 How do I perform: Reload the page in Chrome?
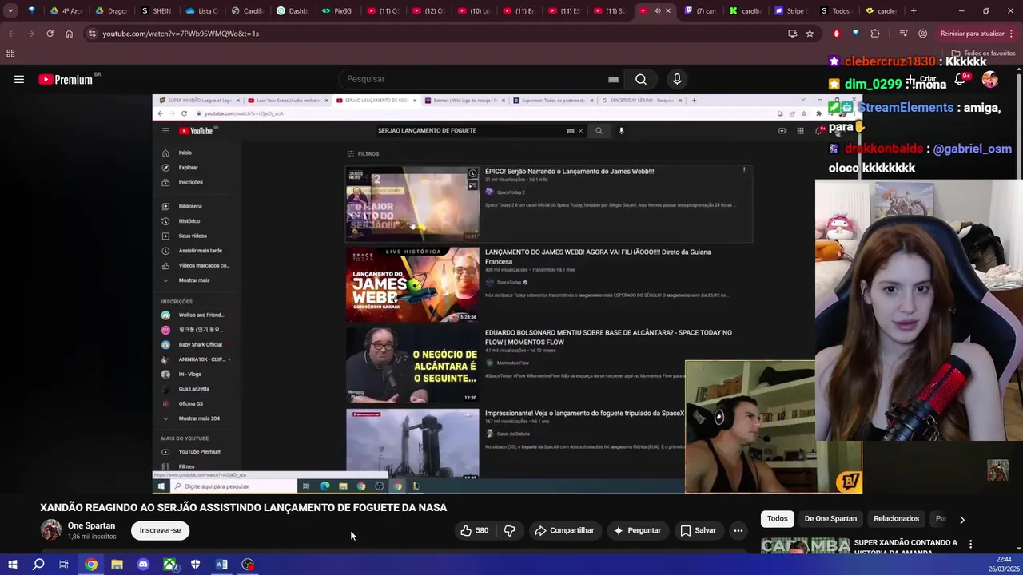(x=50, y=34)
